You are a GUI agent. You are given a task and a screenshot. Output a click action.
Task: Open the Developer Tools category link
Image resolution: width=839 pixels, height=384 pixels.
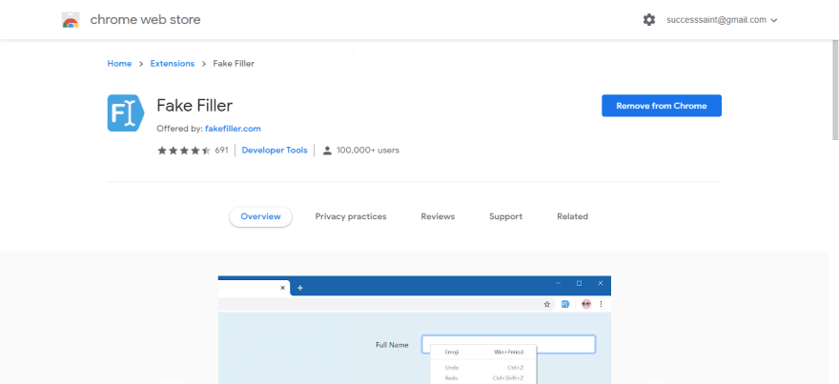click(x=275, y=151)
